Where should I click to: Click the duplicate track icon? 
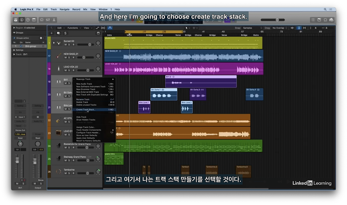[x=58, y=33]
